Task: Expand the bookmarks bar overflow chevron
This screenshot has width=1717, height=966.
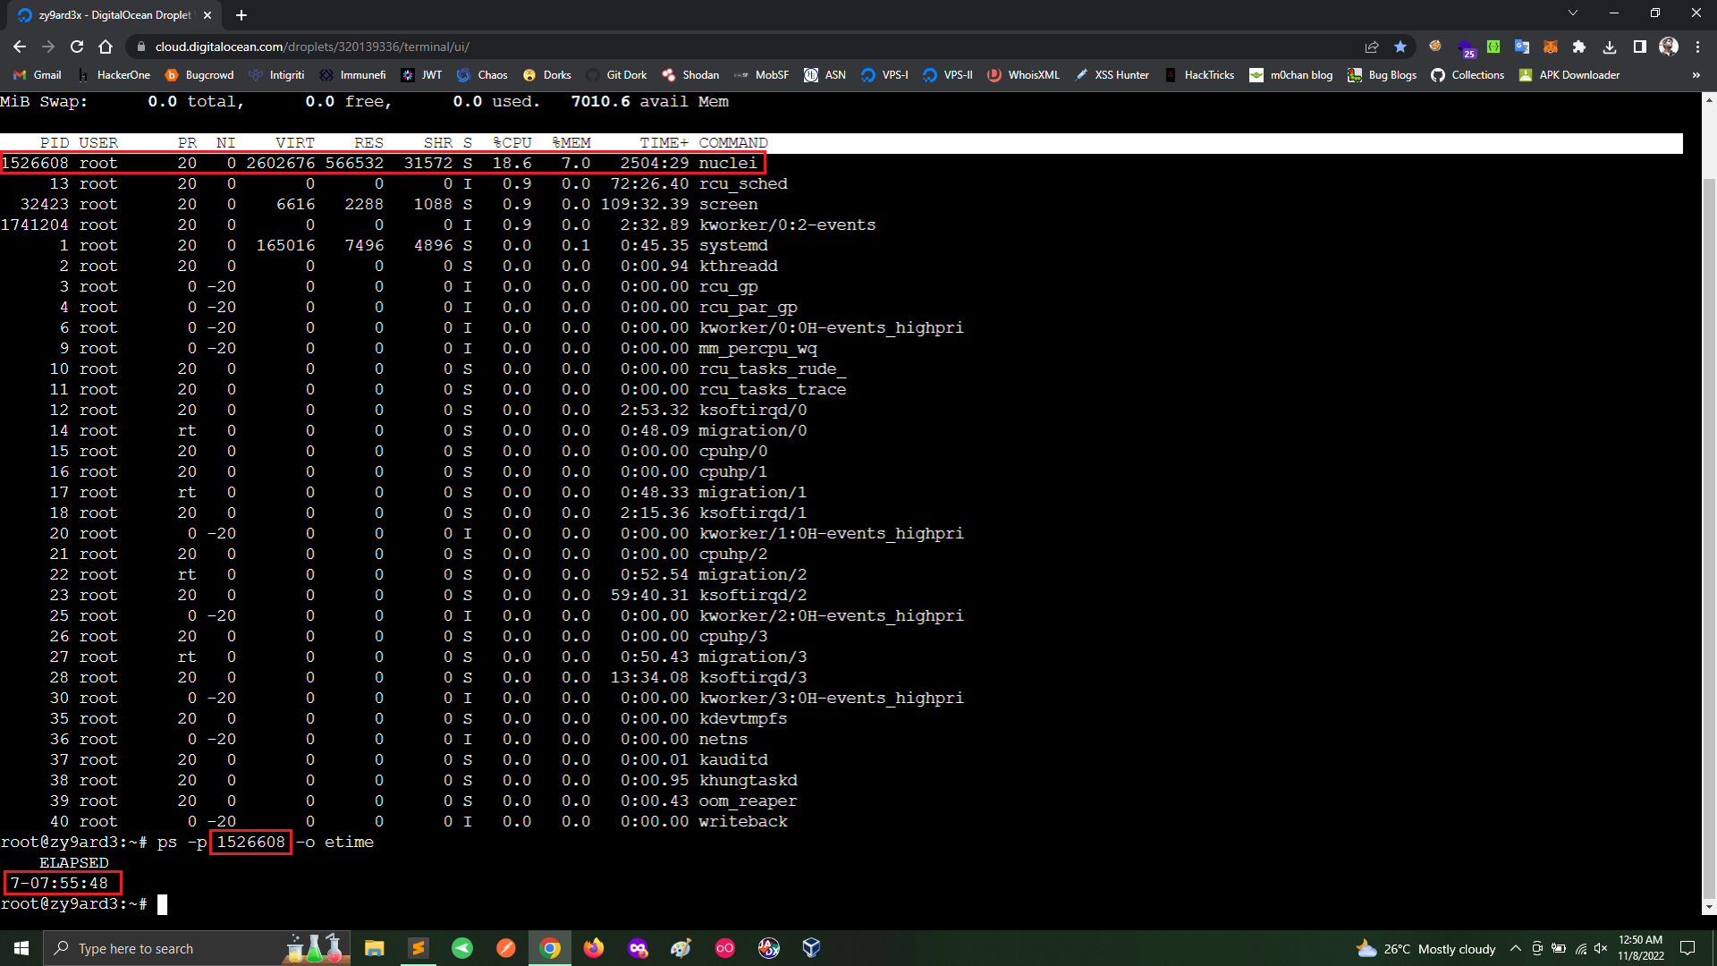Action: pos(1696,75)
